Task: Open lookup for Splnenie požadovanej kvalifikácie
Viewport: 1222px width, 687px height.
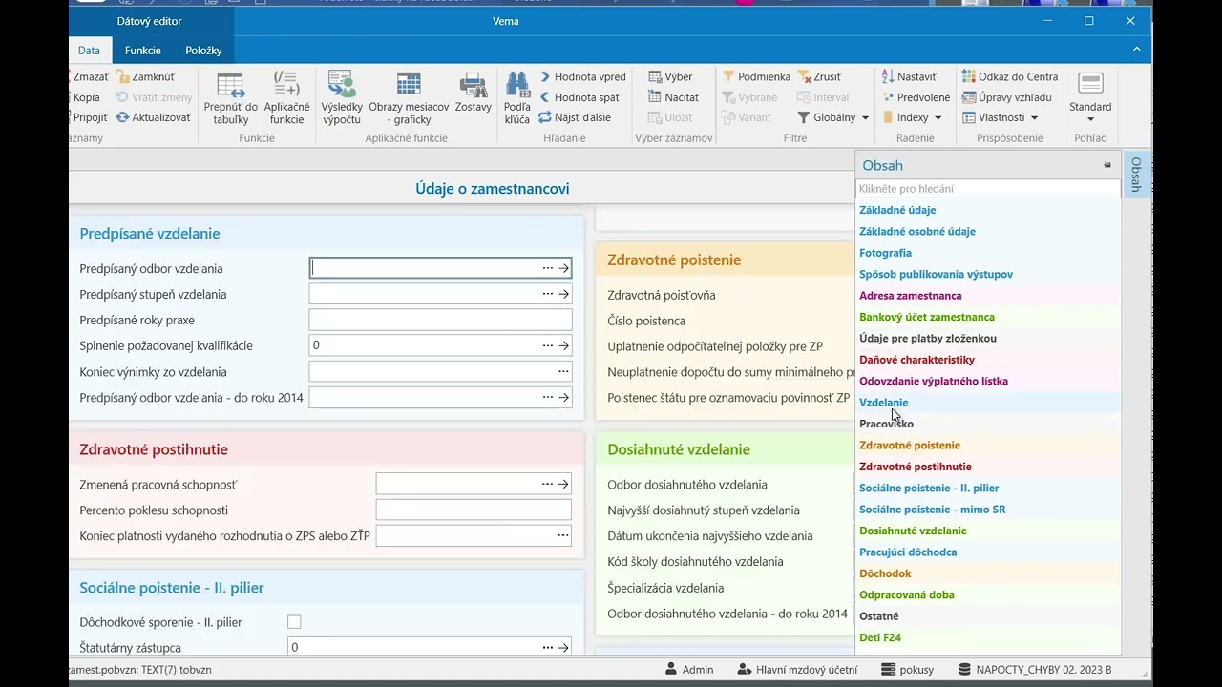Action: 547,345
